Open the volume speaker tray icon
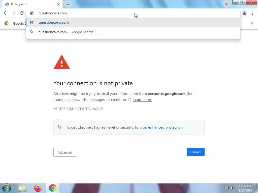The height and width of the screenshot is (193, 258). click(x=232, y=188)
